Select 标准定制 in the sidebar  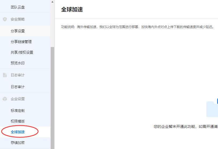[18, 111]
